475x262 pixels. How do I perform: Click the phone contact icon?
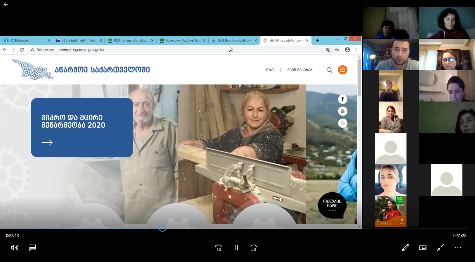[x=343, y=123]
